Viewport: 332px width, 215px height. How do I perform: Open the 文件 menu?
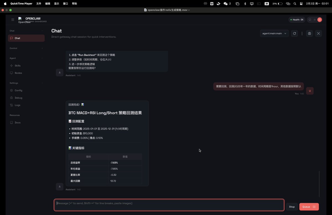click(x=39, y=4)
